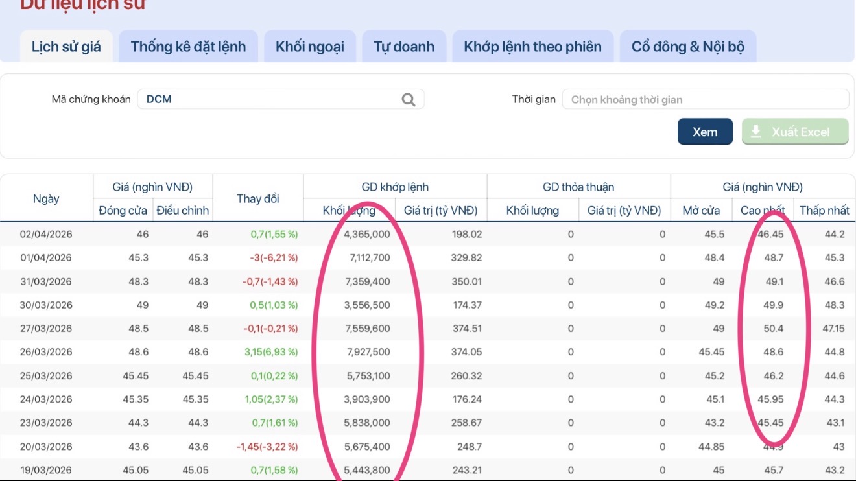Open the Khối ngoại tab

click(310, 47)
